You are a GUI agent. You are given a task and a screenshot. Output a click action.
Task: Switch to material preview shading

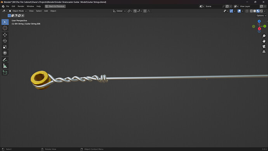pyautogui.click(x=258, y=11)
